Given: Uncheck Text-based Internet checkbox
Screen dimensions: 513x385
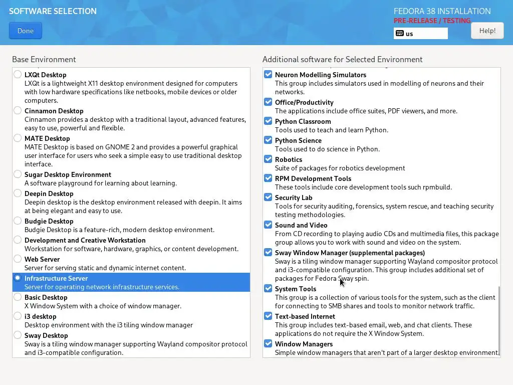Looking at the screenshot, I should point(268,316).
